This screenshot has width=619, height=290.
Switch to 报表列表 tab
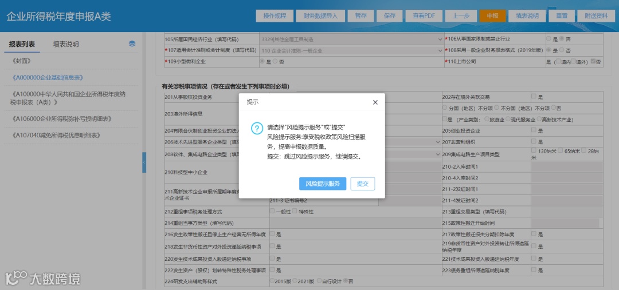coord(22,44)
